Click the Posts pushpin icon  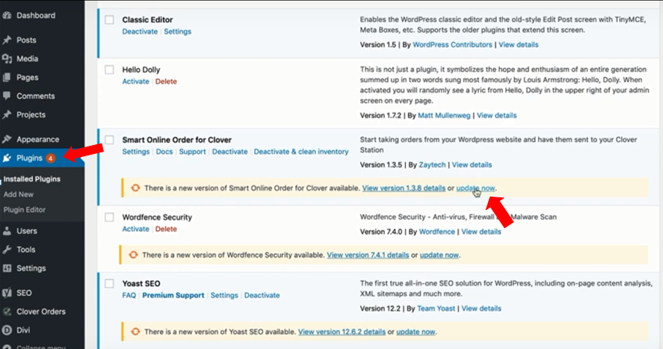[x=7, y=40]
